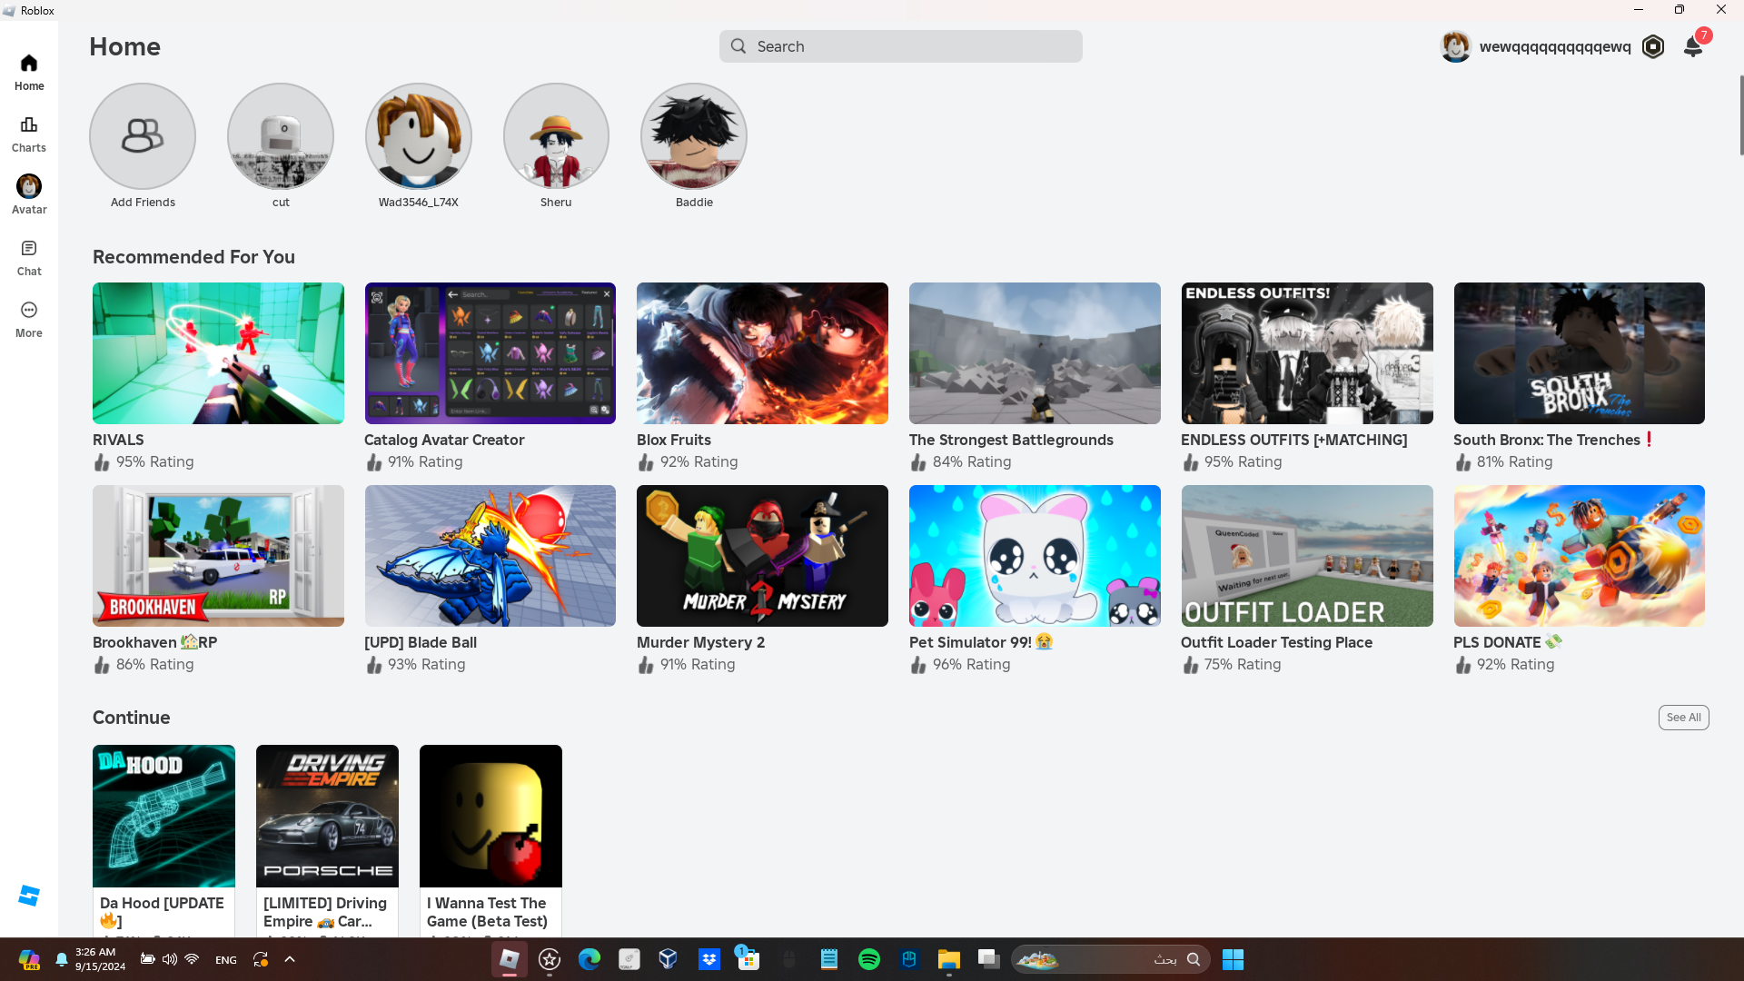Open the ENG language switcher

click(x=226, y=960)
